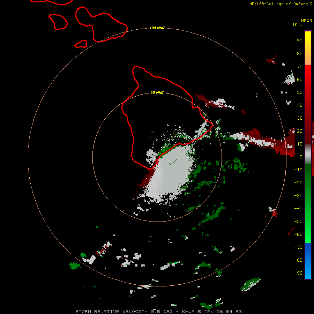Click the positive "20" scale label
This screenshot has width=314, height=314.
coord(300,131)
